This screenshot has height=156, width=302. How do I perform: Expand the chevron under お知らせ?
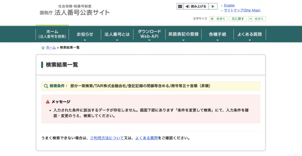[x=85, y=40]
